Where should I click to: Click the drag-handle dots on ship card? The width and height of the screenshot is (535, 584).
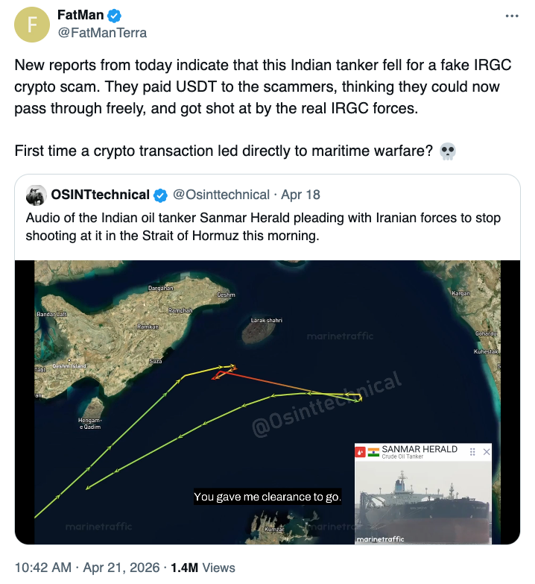472,451
